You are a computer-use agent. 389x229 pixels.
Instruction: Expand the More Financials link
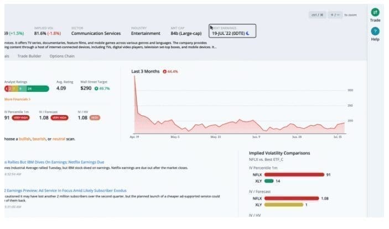17,99
